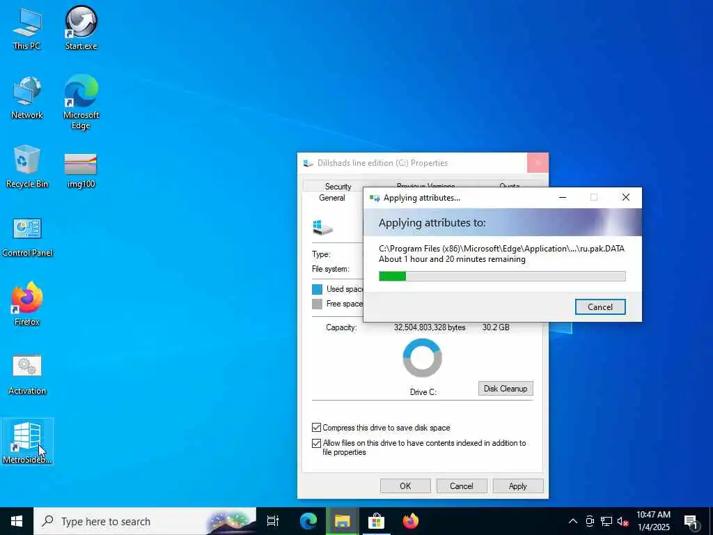The image size is (713, 535).
Task: Click the blue Used space swatch
Action: [317, 289]
